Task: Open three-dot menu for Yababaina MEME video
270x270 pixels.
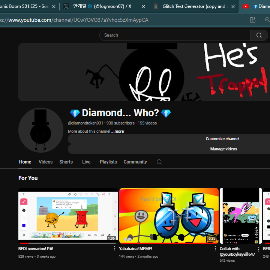Action: 215,249
